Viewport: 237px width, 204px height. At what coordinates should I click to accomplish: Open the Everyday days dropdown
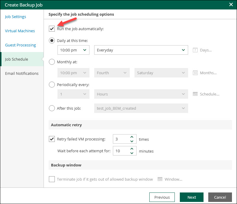(141, 50)
